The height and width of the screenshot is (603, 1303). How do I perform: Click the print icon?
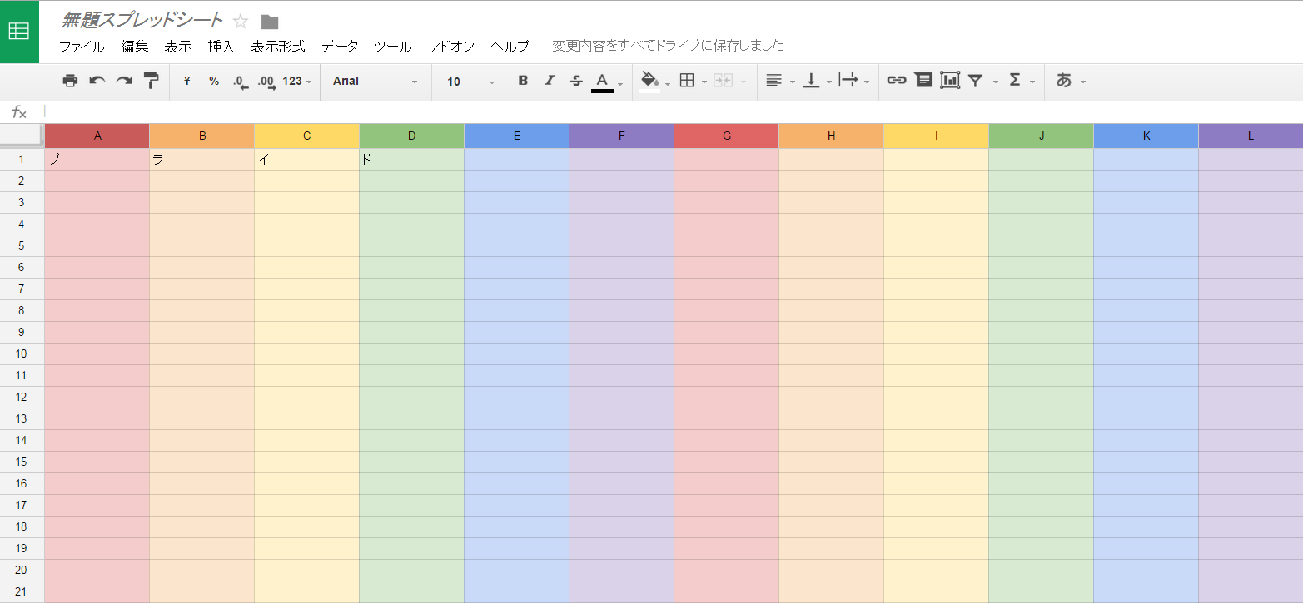pos(70,81)
